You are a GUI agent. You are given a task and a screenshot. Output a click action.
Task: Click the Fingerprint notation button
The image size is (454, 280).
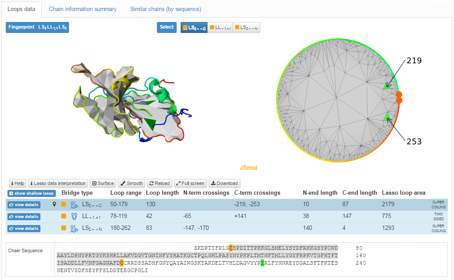37,27
